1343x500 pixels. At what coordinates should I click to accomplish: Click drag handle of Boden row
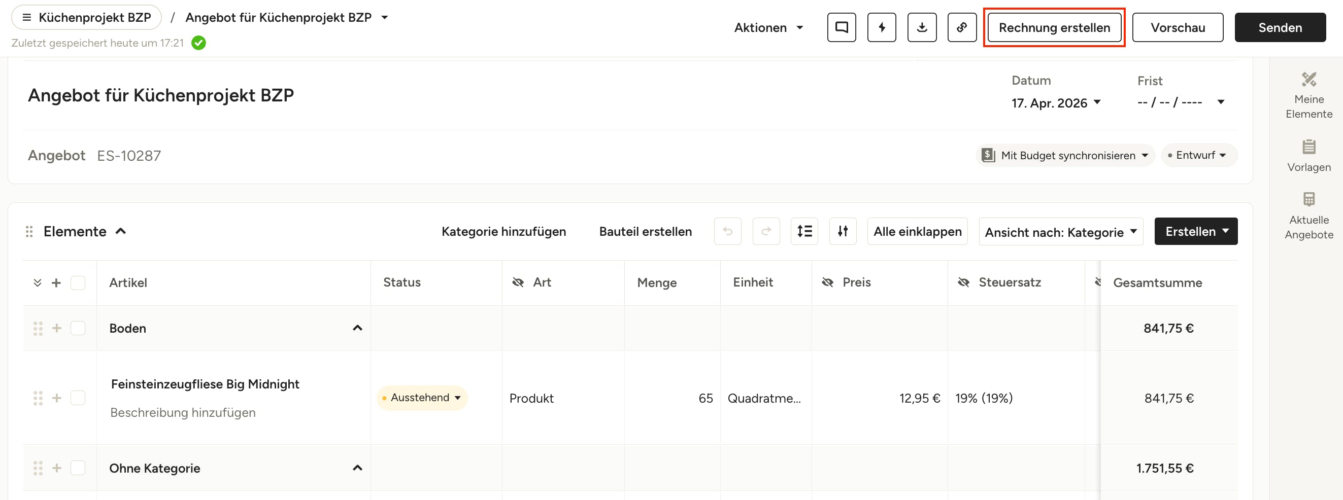coord(38,328)
